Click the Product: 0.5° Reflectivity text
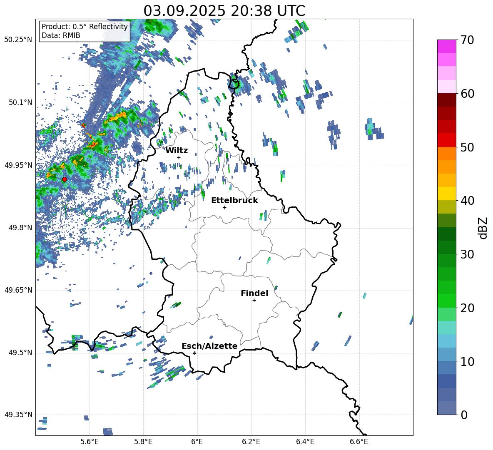The height and width of the screenshot is (450, 493). click(85, 26)
